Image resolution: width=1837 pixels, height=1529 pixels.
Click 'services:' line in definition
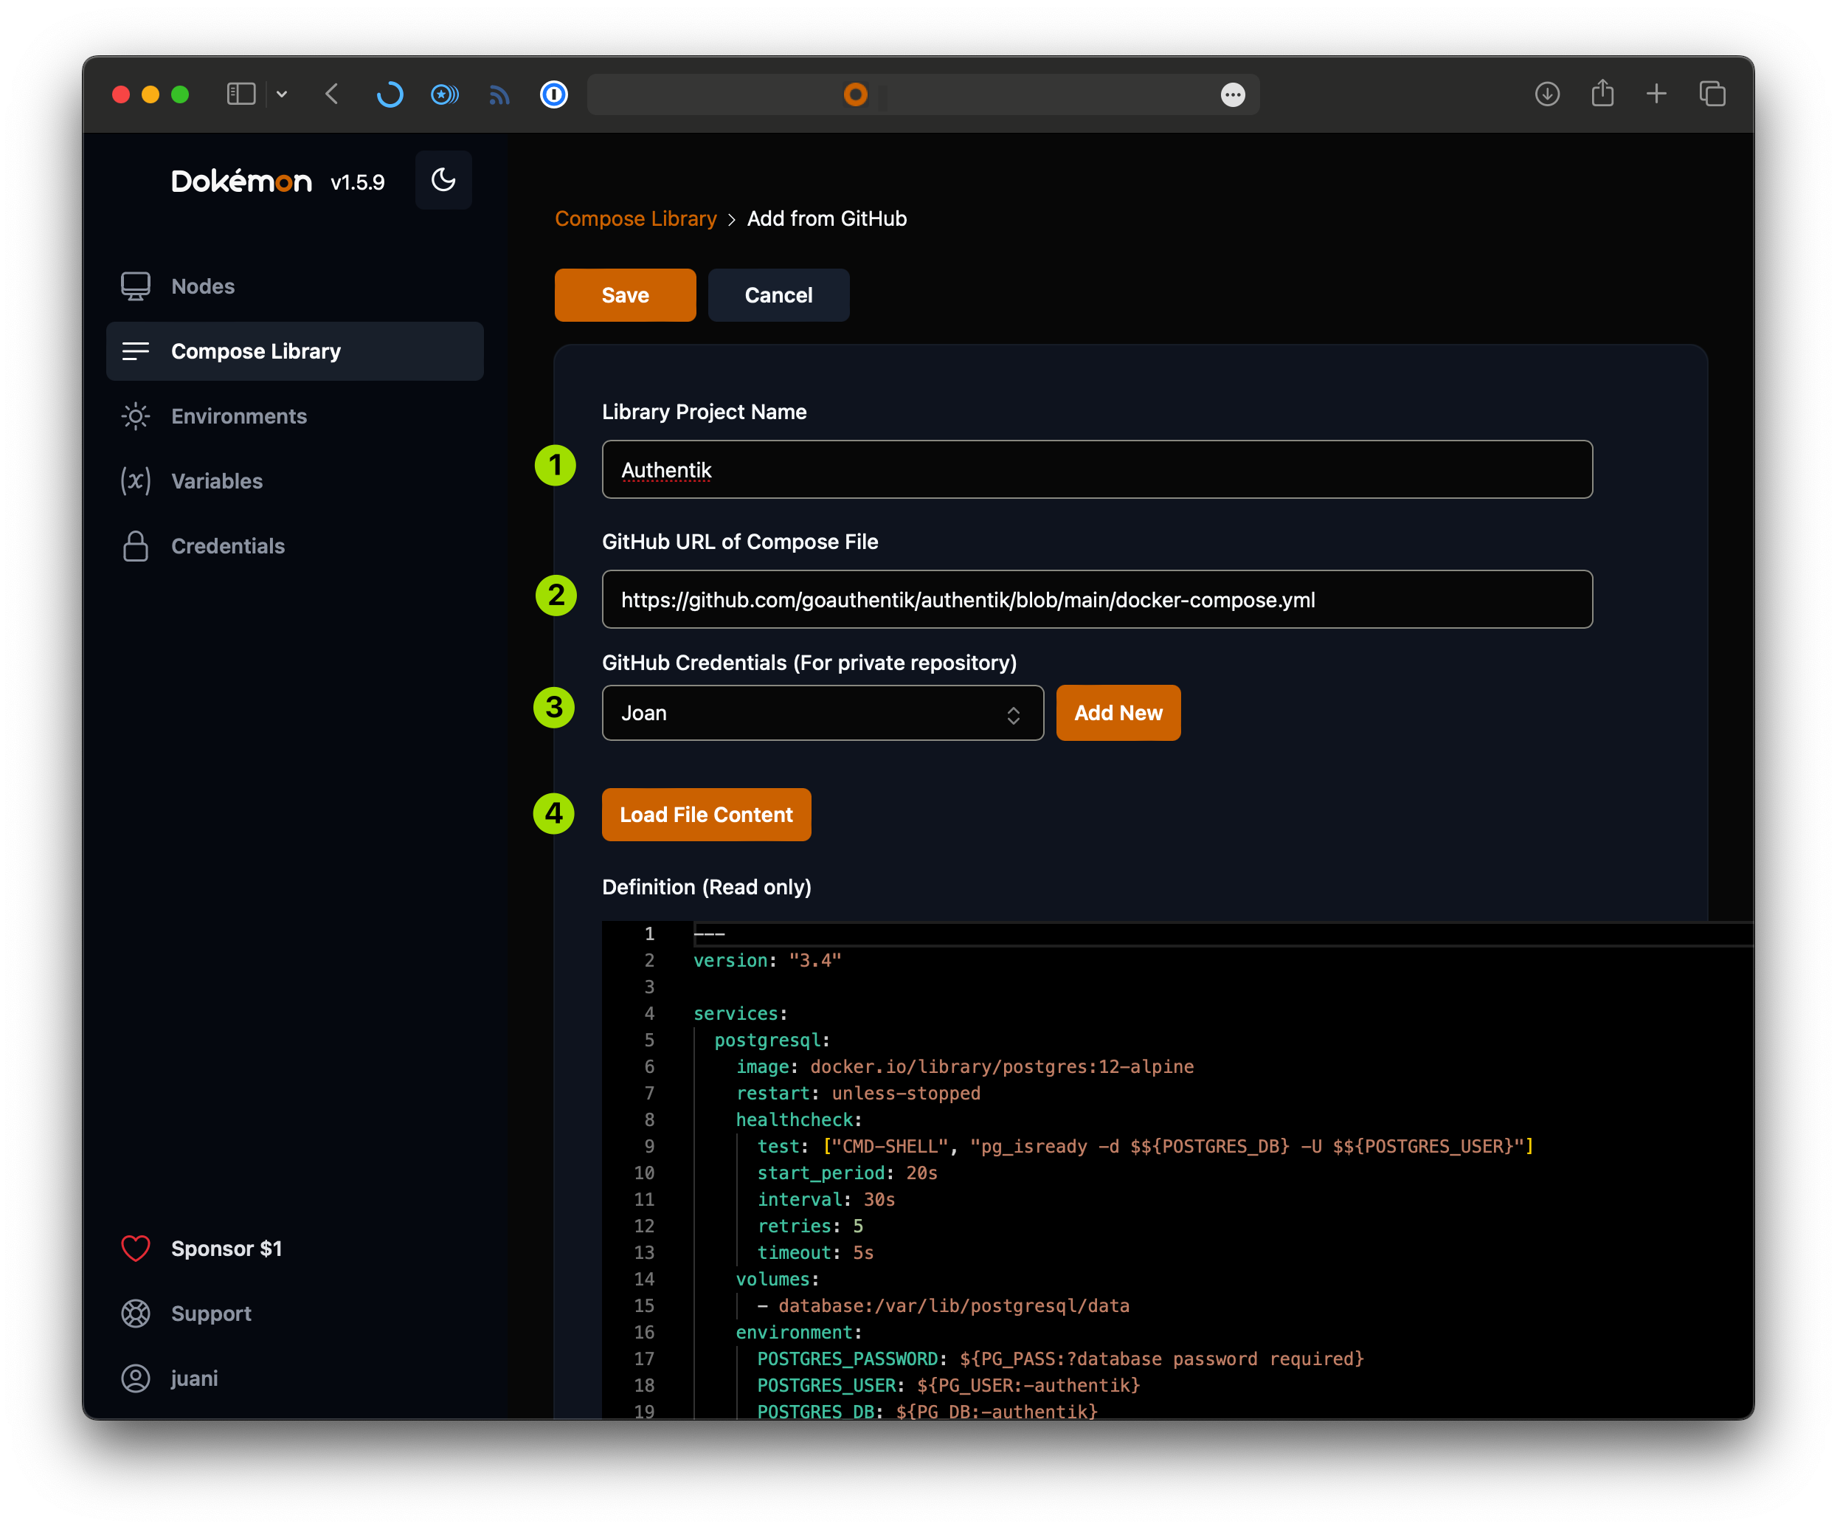coord(740,1012)
